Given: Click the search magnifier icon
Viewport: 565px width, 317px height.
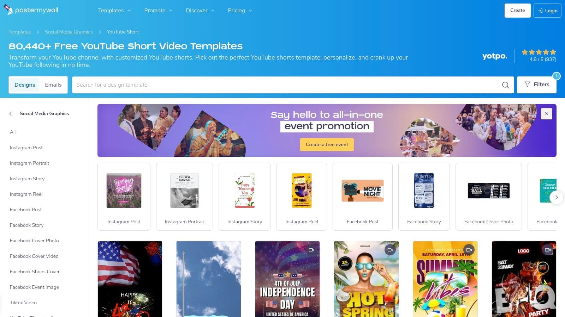Looking at the screenshot, I should coord(505,85).
